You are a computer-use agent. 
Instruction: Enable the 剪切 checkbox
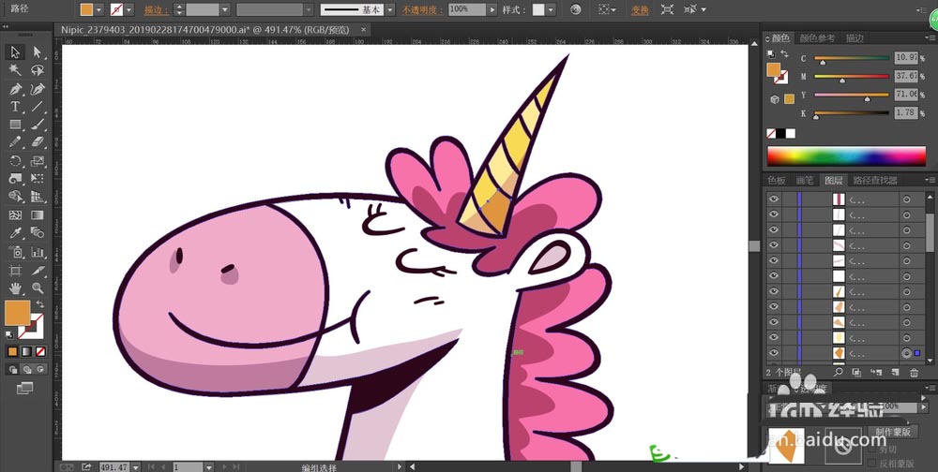pos(871,450)
